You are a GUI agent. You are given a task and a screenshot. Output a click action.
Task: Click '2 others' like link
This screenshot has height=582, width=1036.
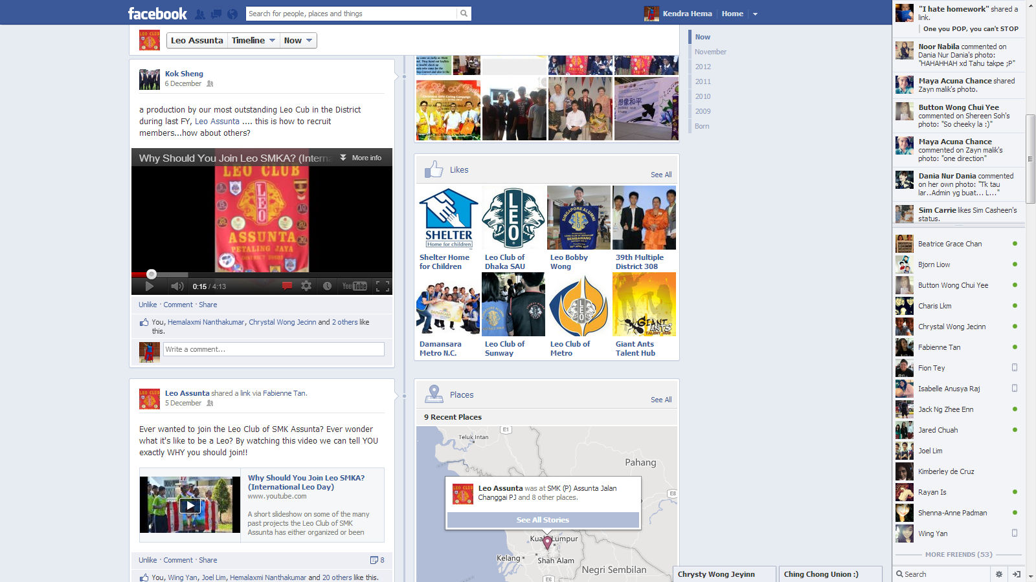344,322
